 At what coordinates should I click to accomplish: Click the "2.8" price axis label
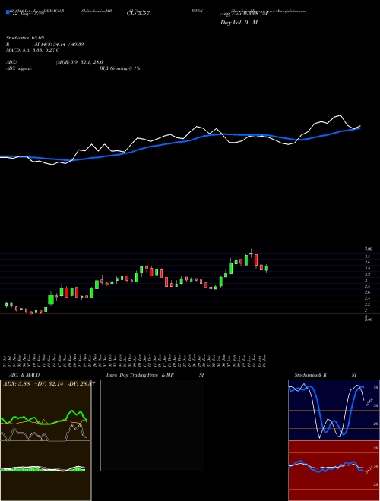point(368,287)
